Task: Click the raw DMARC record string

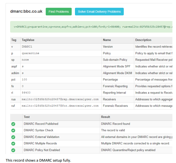Action: [x=93, y=27]
